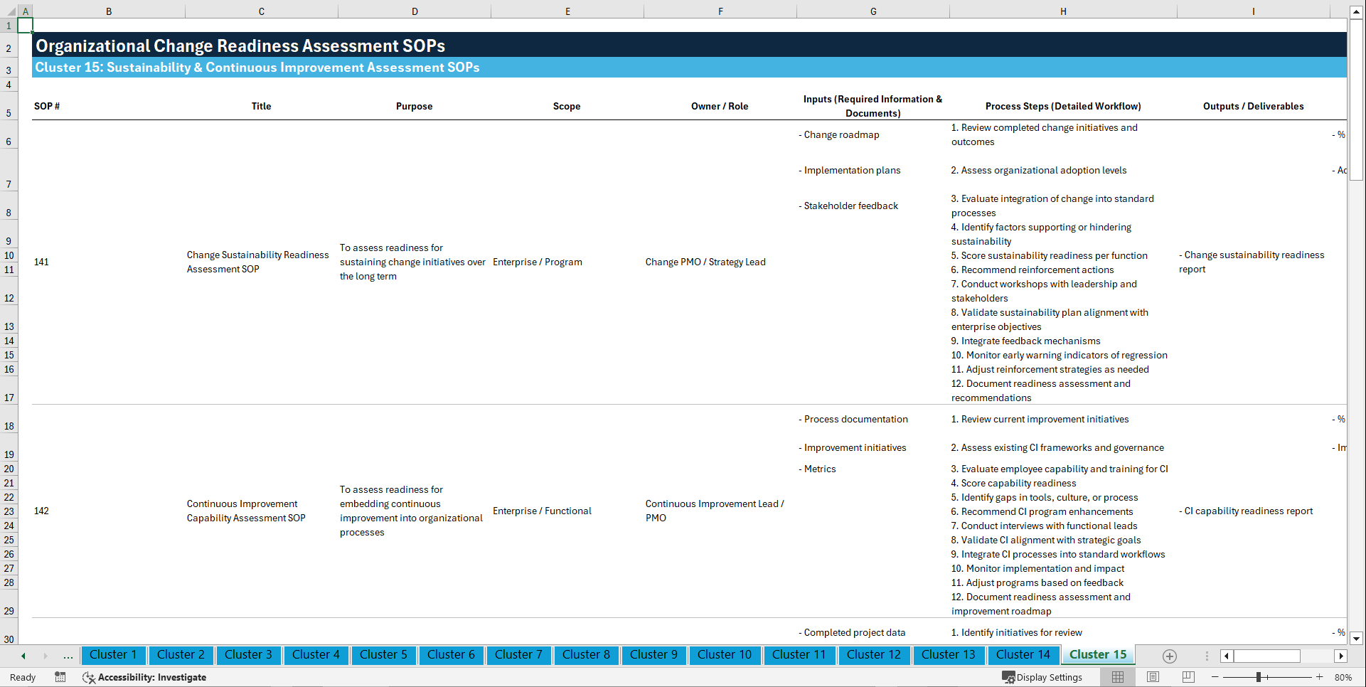Select the Page Layout view icon

1152,677
